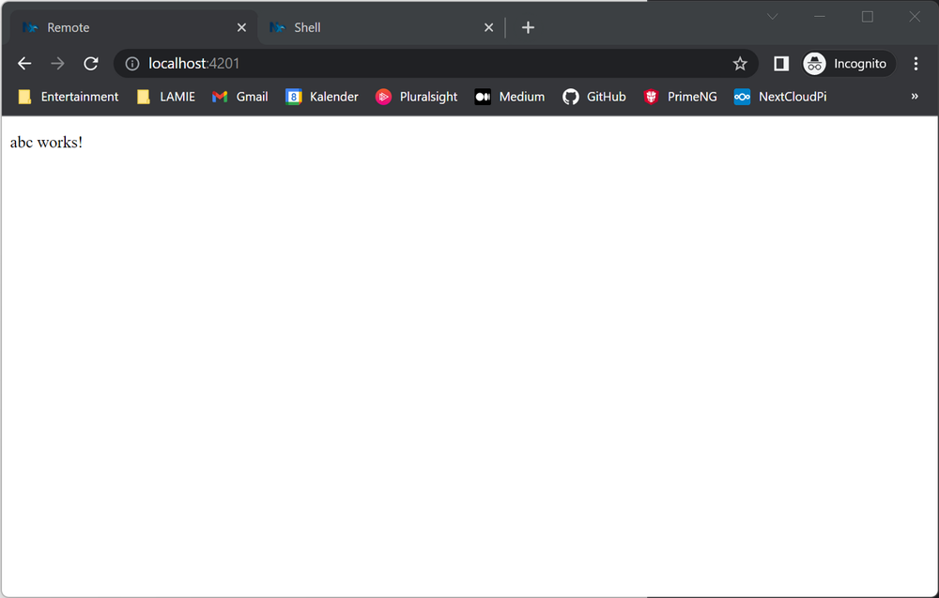This screenshot has height=598, width=939.
Task: Open the PrimeNG bookmark
Action: (x=680, y=96)
